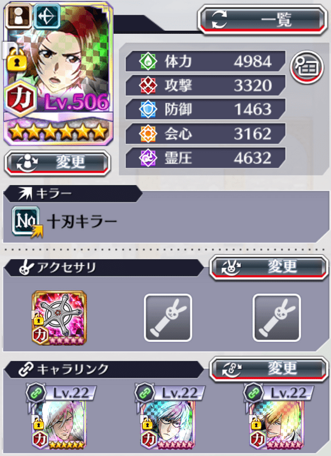Select the equipped pink wheel accessory
Screen dimensions: 331x456
tap(59, 317)
